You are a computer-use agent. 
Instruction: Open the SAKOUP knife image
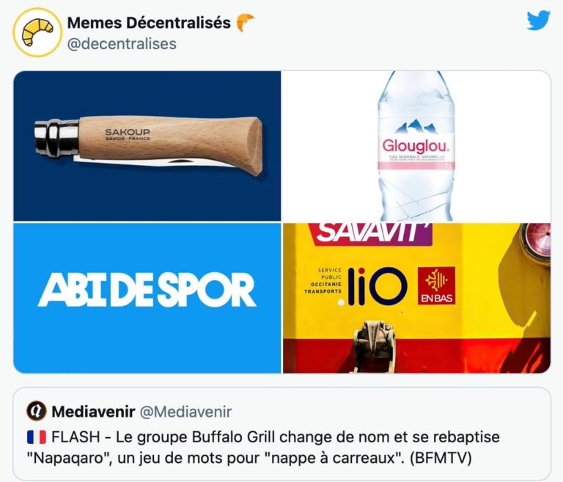pos(147,146)
